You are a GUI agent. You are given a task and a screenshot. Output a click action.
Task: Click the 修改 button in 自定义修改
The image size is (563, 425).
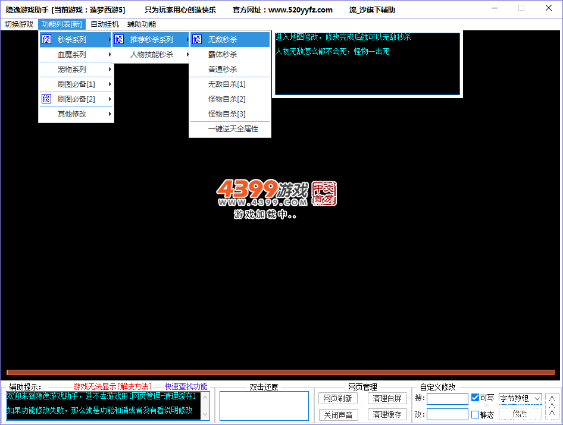[520, 414]
